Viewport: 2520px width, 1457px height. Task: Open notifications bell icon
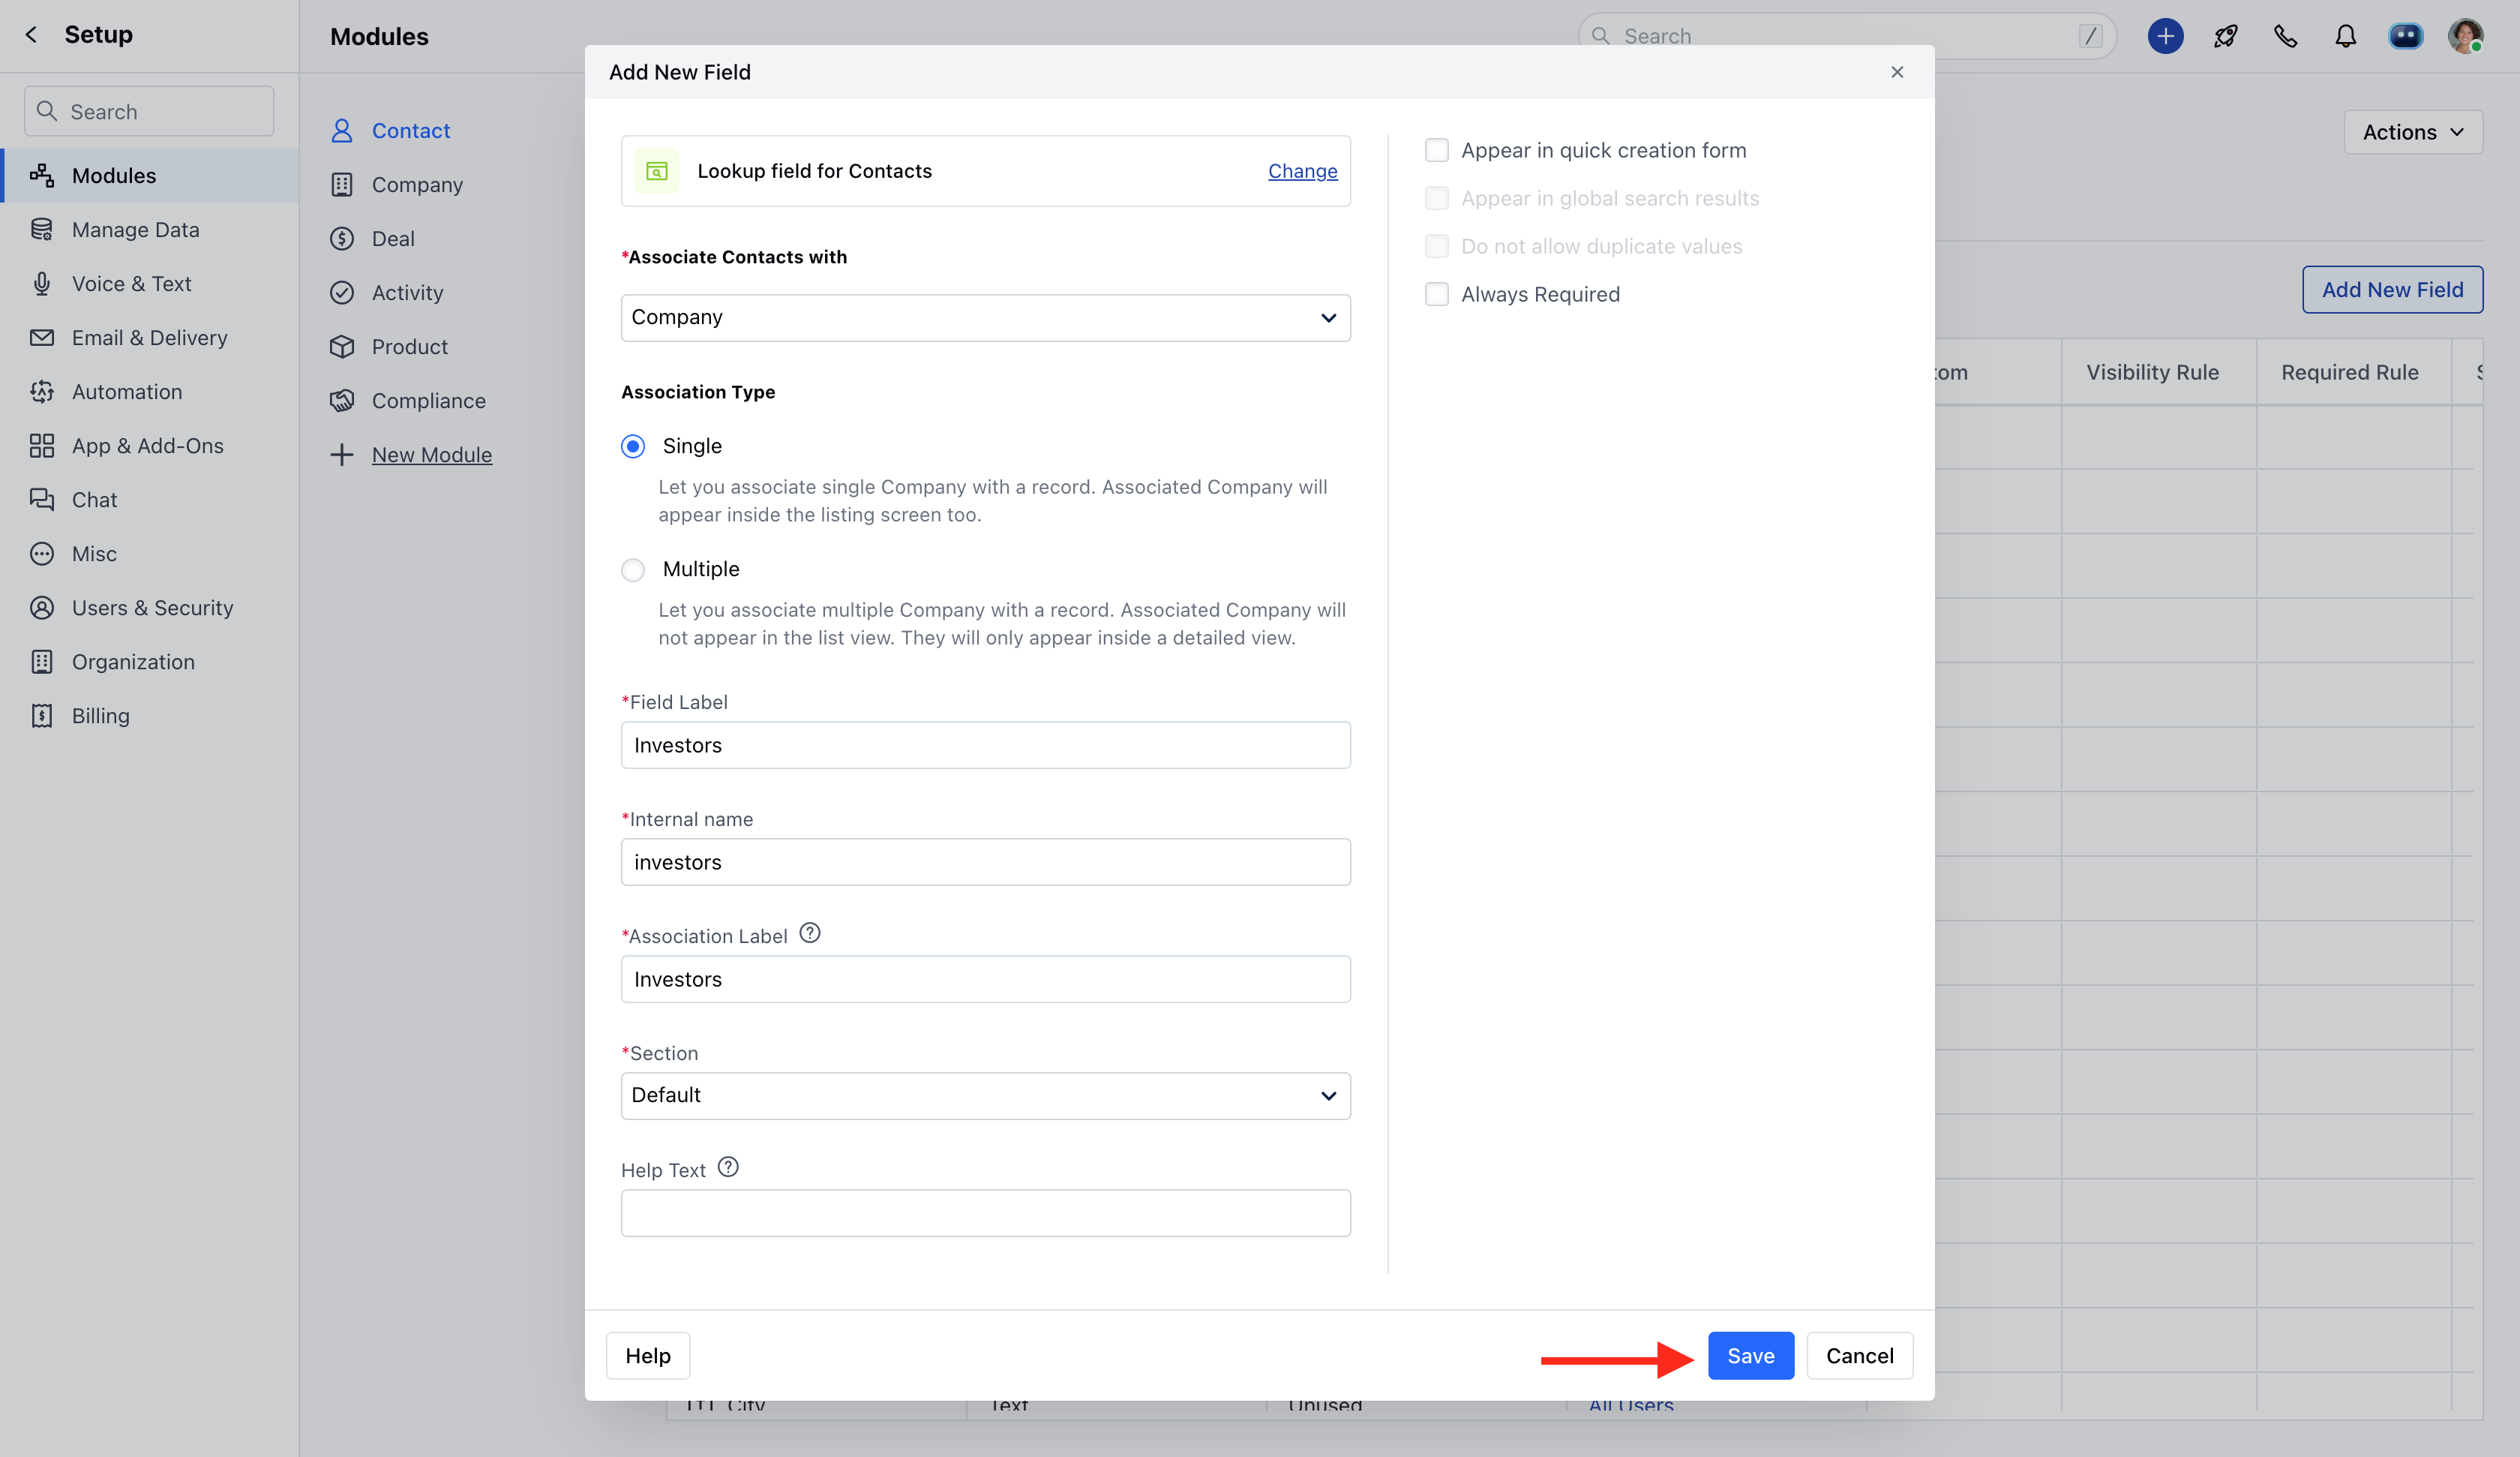coord(2345,36)
